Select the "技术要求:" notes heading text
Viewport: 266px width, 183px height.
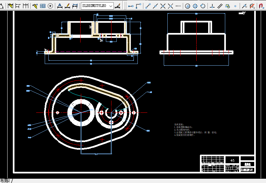(x=179, y=125)
